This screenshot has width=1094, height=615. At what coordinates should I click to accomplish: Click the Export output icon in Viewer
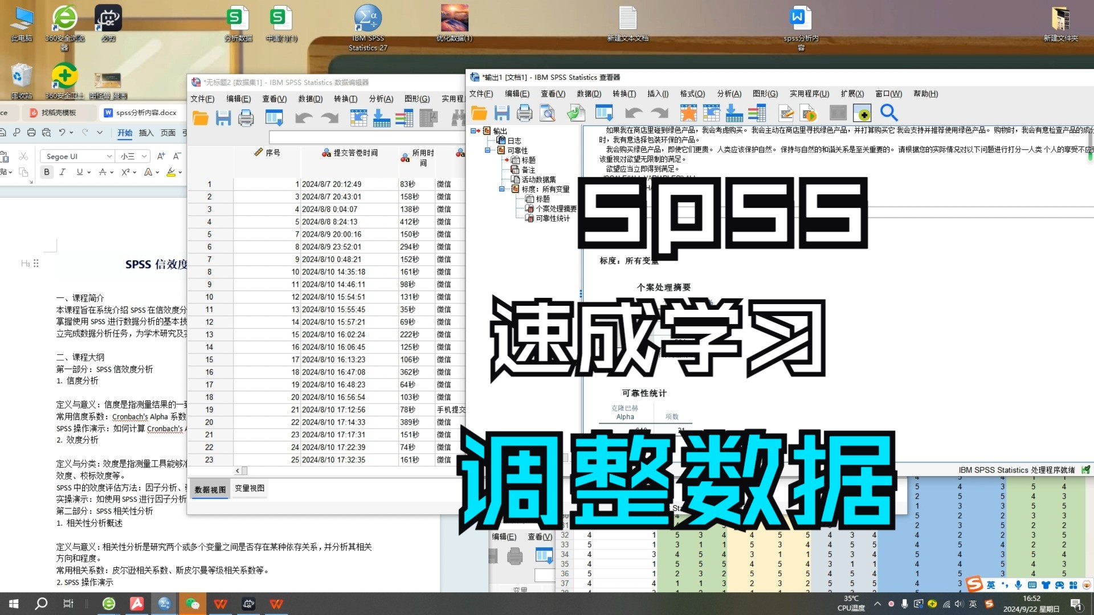click(576, 113)
